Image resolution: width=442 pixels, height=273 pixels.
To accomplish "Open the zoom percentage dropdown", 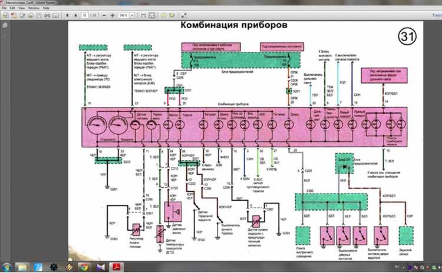I will click(x=131, y=15).
